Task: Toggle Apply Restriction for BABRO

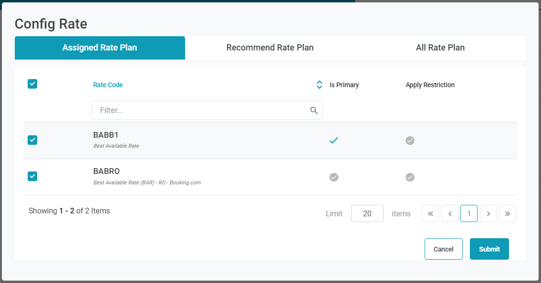Action: coord(410,177)
